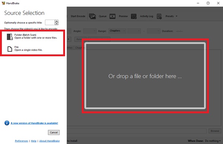Open the new version available link
Image resolution: width=223 pixels, height=144 pixels.
click(34, 123)
